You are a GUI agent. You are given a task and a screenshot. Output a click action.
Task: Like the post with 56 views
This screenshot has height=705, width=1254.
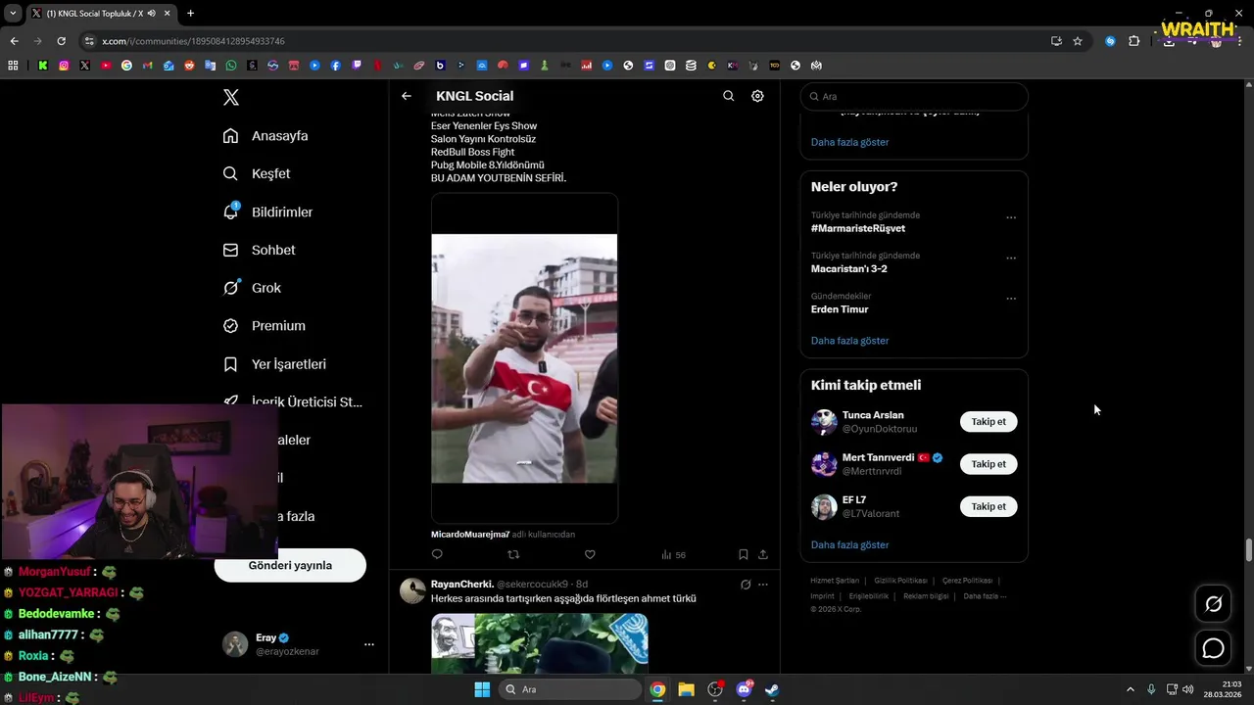[x=590, y=554]
